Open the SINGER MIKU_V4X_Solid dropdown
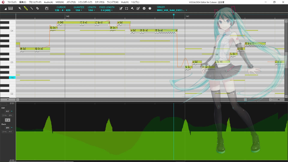 click(172, 10)
